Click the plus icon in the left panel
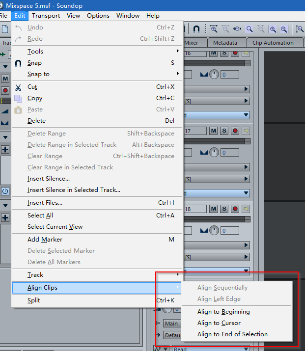This screenshot has width=305, height=351. coord(5,149)
